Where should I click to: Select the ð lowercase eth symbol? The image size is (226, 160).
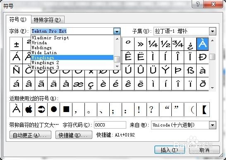[202, 84]
